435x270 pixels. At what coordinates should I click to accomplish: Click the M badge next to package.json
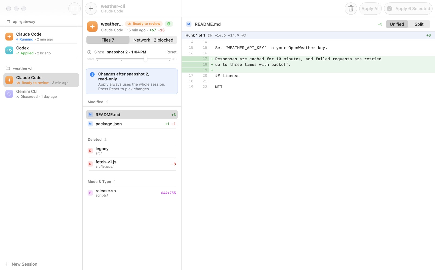90,124
